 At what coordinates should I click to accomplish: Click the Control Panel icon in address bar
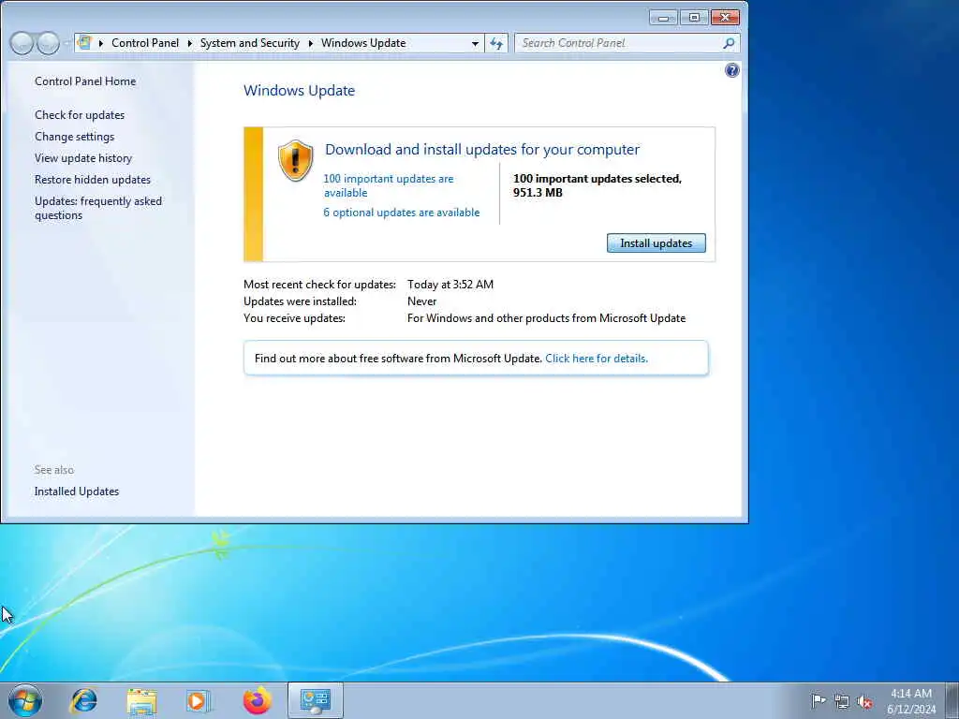click(85, 43)
